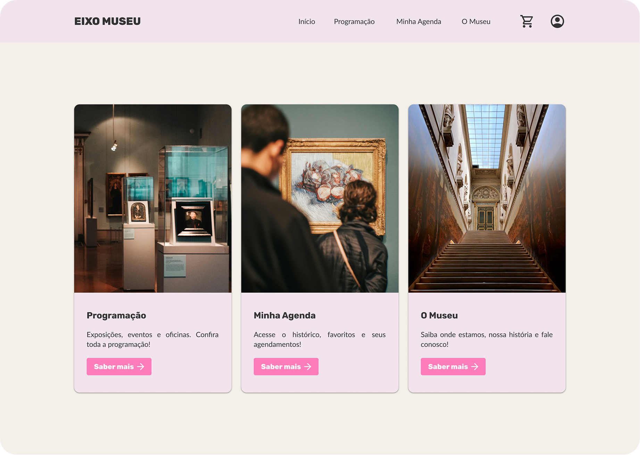640x455 pixels.
Task: Click the O Museu card heading
Action: [x=439, y=315]
